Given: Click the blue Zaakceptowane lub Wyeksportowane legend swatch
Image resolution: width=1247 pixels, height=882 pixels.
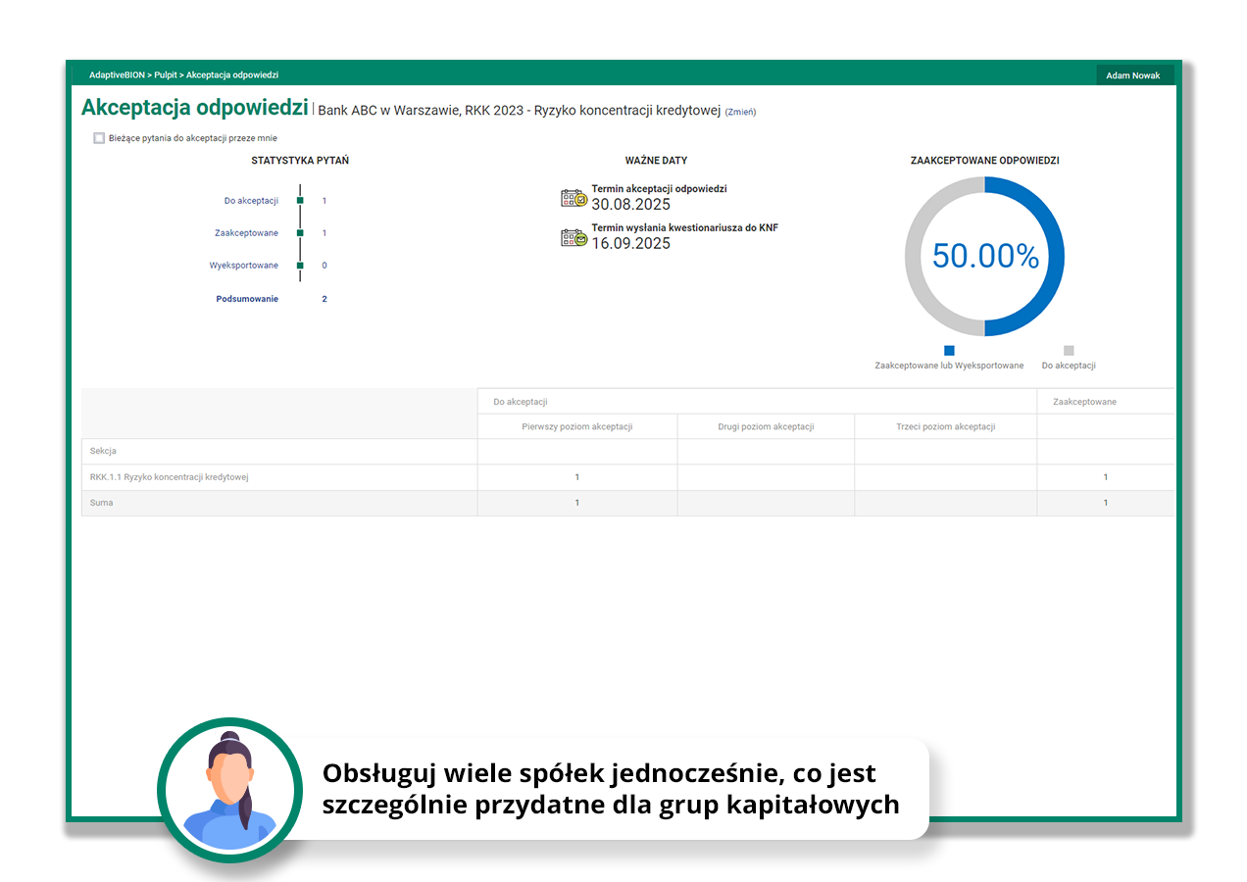Looking at the screenshot, I should click(949, 350).
